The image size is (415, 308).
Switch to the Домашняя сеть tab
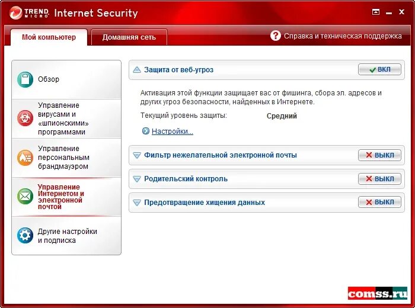pos(129,37)
